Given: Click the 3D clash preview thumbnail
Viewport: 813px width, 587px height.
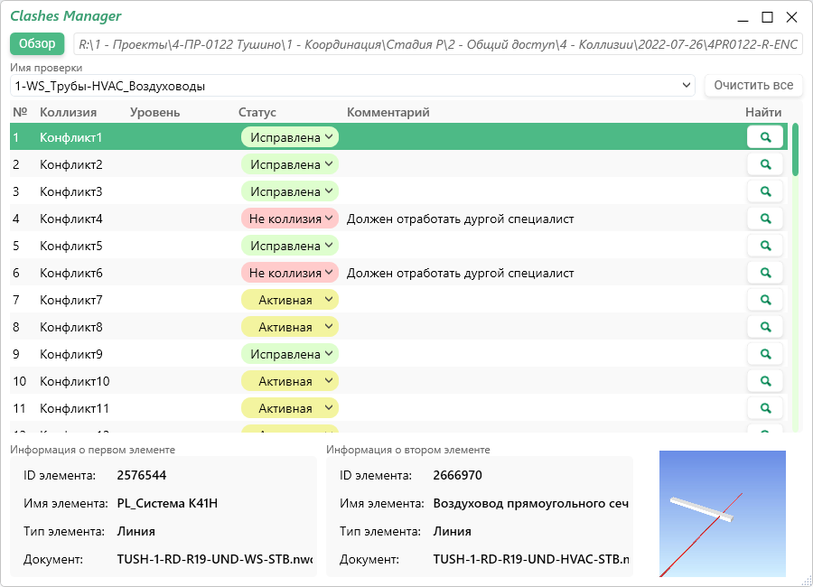Looking at the screenshot, I should [723, 513].
